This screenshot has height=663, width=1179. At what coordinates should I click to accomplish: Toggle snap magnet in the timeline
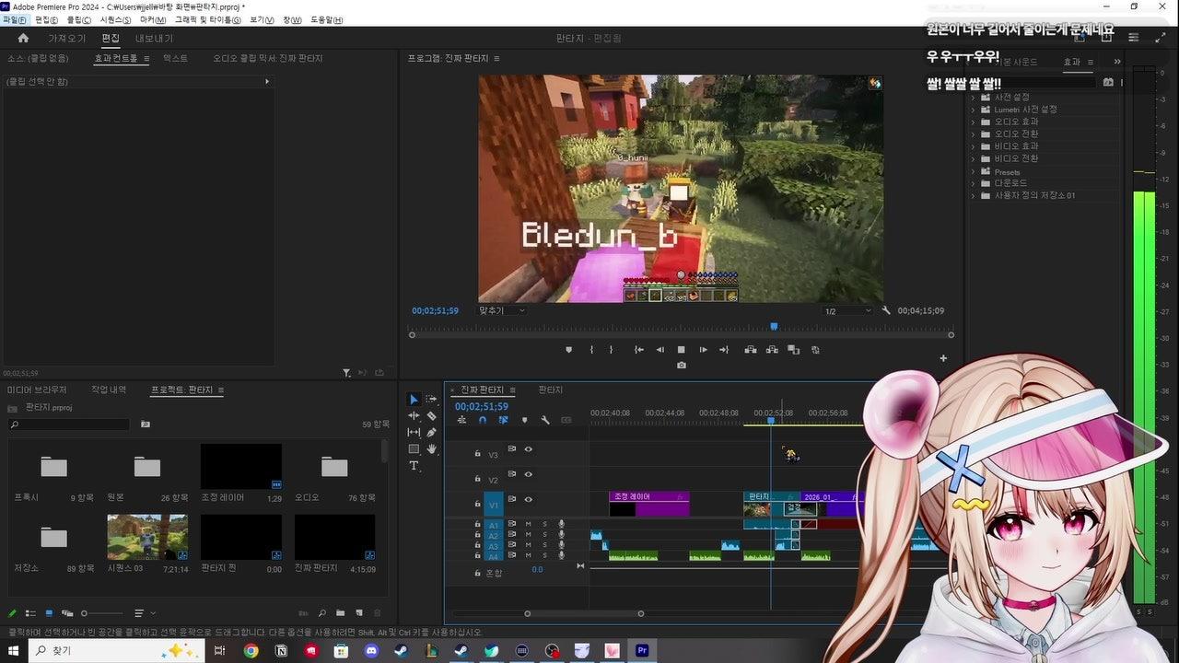pyautogui.click(x=482, y=421)
